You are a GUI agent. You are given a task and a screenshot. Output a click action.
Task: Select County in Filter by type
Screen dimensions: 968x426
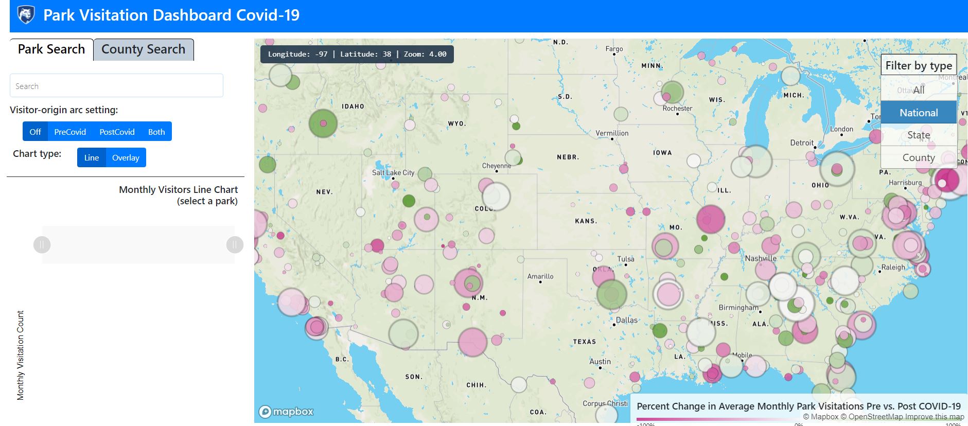pos(919,158)
